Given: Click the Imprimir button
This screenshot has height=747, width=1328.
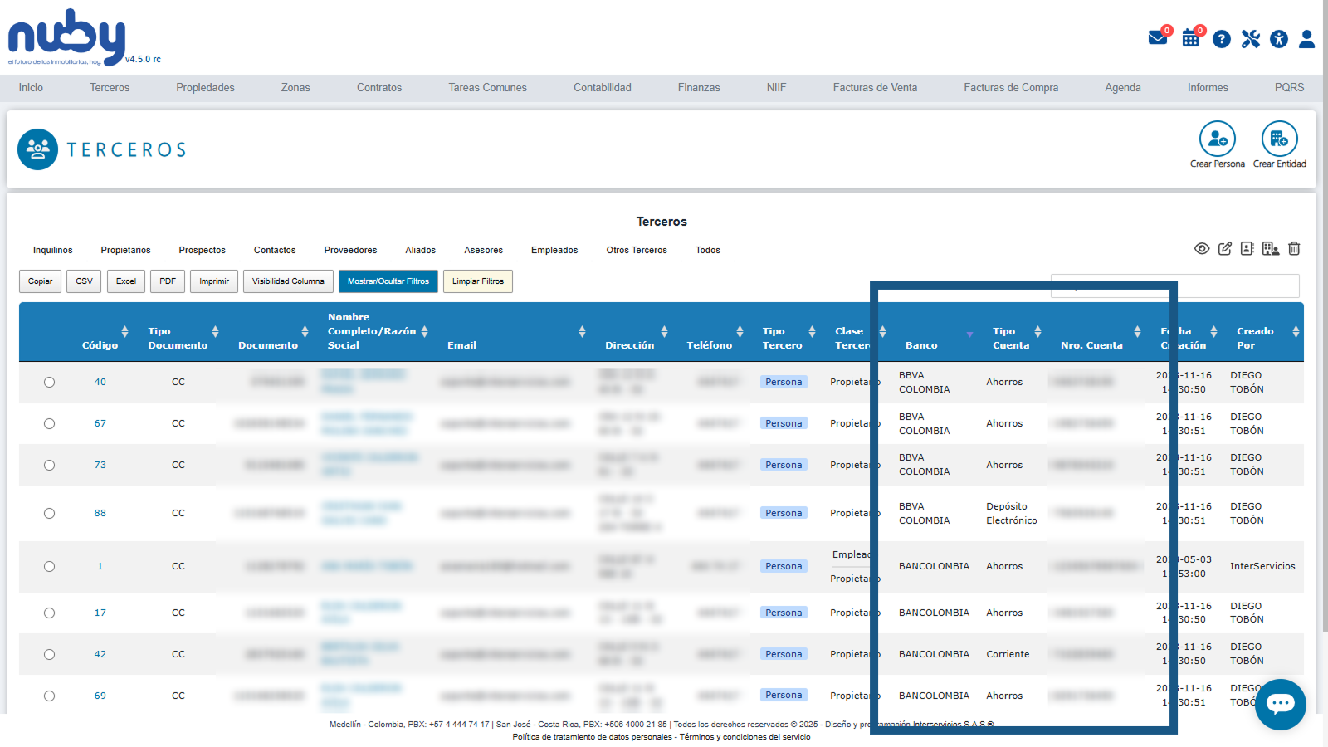Looking at the screenshot, I should pyautogui.click(x=214, y=281).
